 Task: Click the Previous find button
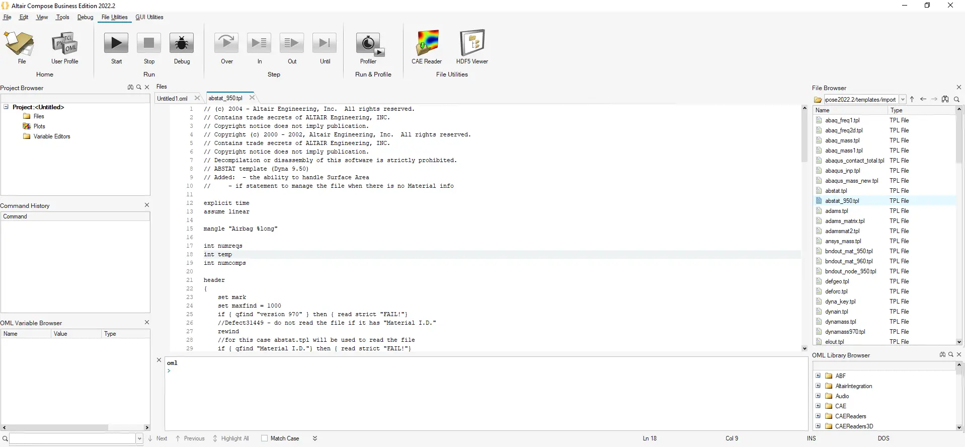click(x=190, y=438)
